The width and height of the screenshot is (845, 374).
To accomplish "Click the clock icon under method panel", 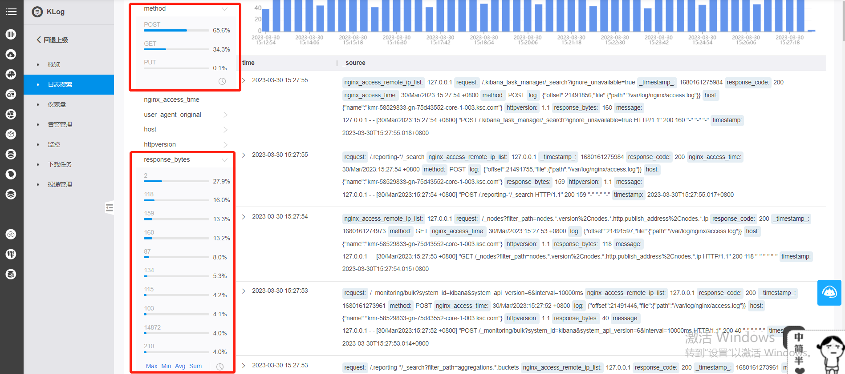I will [222, 81].
